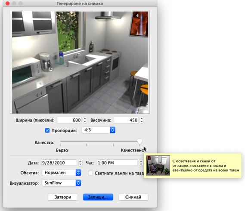Click the Запиши... save button
The image size is (245, 211).
[98, 197]
